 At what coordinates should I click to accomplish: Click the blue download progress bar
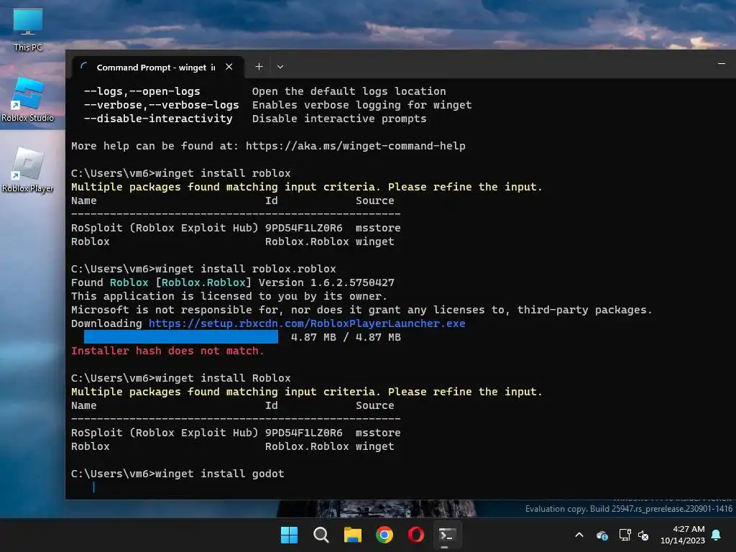(180, 337)
